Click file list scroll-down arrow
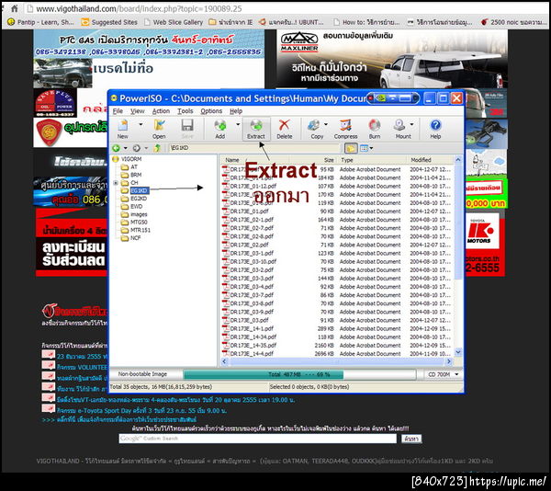The height and width of the screenshot is (491, 551). [458, 352]
